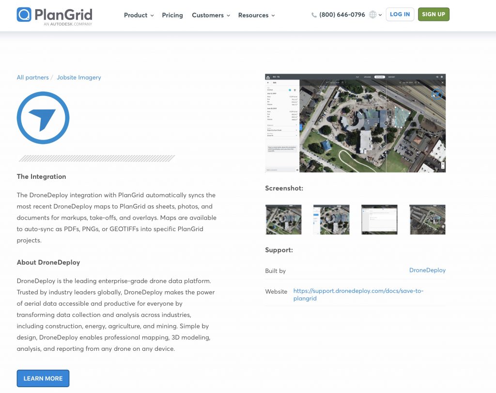
Task: Click the paragraph starting "DroneDeploy is the leading"
Action: (116, 315)
